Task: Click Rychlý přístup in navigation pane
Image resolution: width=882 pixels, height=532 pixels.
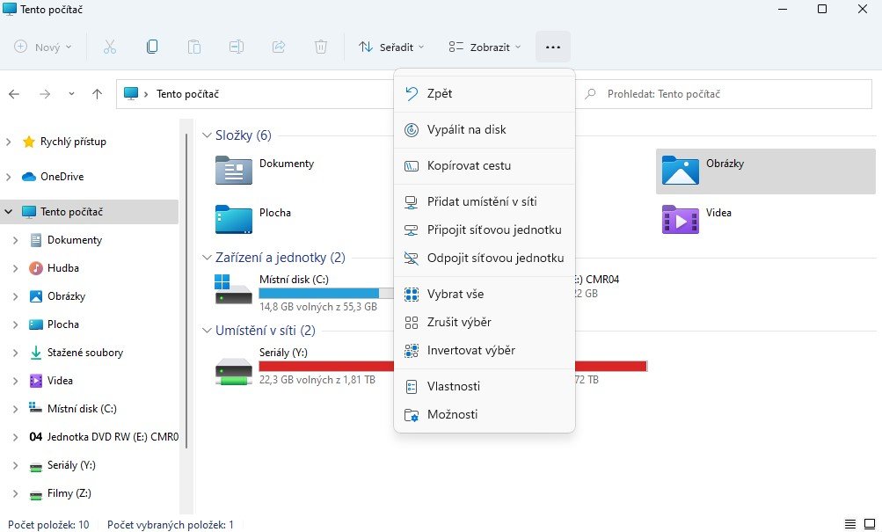Action: [73, 142]
